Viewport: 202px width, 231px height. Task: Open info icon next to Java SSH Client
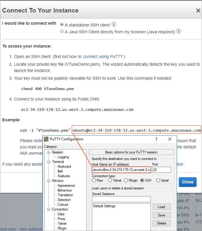(x=179, y=31)
